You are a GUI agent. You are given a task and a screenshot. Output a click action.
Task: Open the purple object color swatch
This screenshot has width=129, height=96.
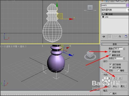tap(127, 5)
